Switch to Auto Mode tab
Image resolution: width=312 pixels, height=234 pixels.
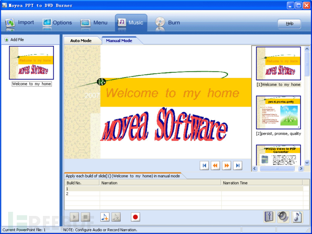81,41
